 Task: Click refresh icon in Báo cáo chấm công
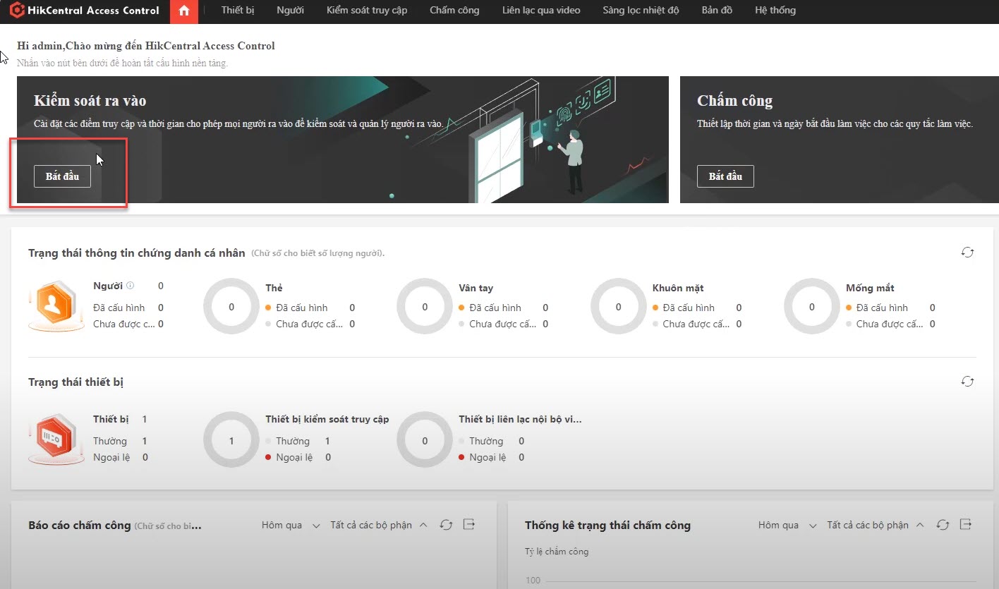point(446,525)
